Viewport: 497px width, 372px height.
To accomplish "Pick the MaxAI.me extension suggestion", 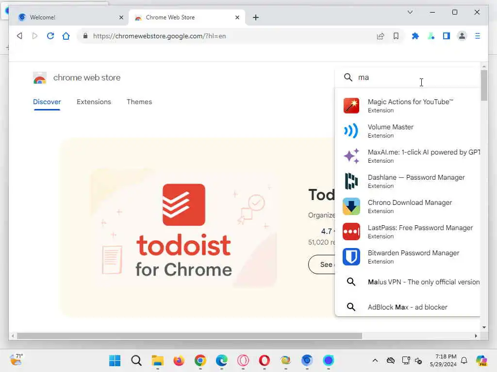I will point(408,156).
